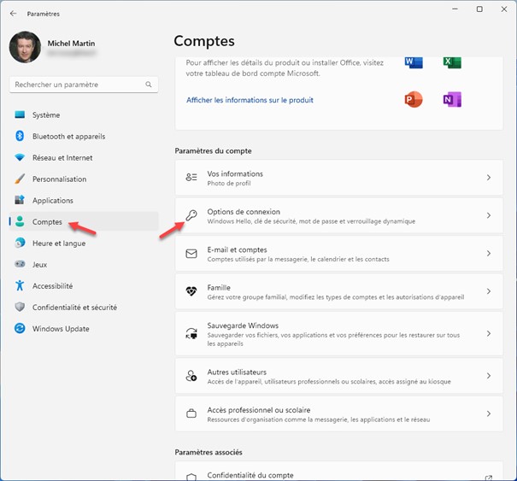The width and height of the screenshot is (517, 481).
Task: Click the envelope icon for E-mail et comptes
Action: click(191, 254)
